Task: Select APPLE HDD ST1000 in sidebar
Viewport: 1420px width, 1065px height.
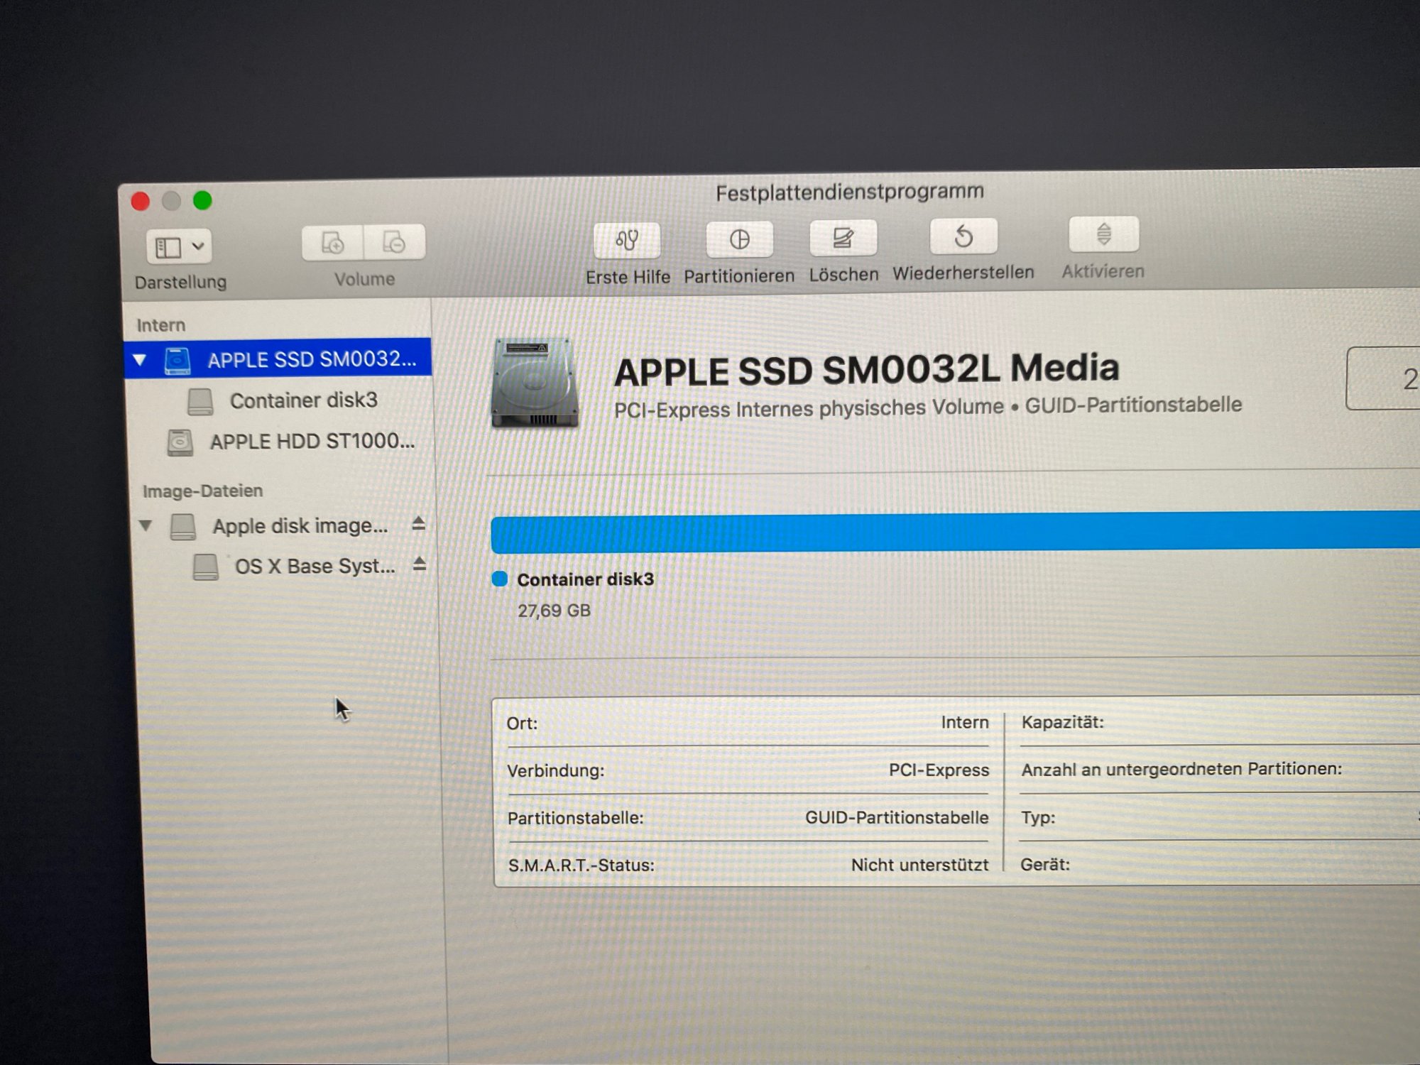Action: pyautogui.click(x=282, y=442)
